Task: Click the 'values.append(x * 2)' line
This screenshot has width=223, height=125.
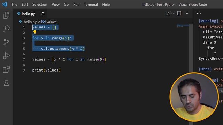Action: [63, 49]
